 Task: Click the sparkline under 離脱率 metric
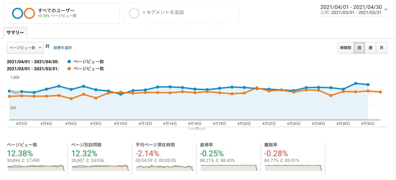tap(293, 167)
